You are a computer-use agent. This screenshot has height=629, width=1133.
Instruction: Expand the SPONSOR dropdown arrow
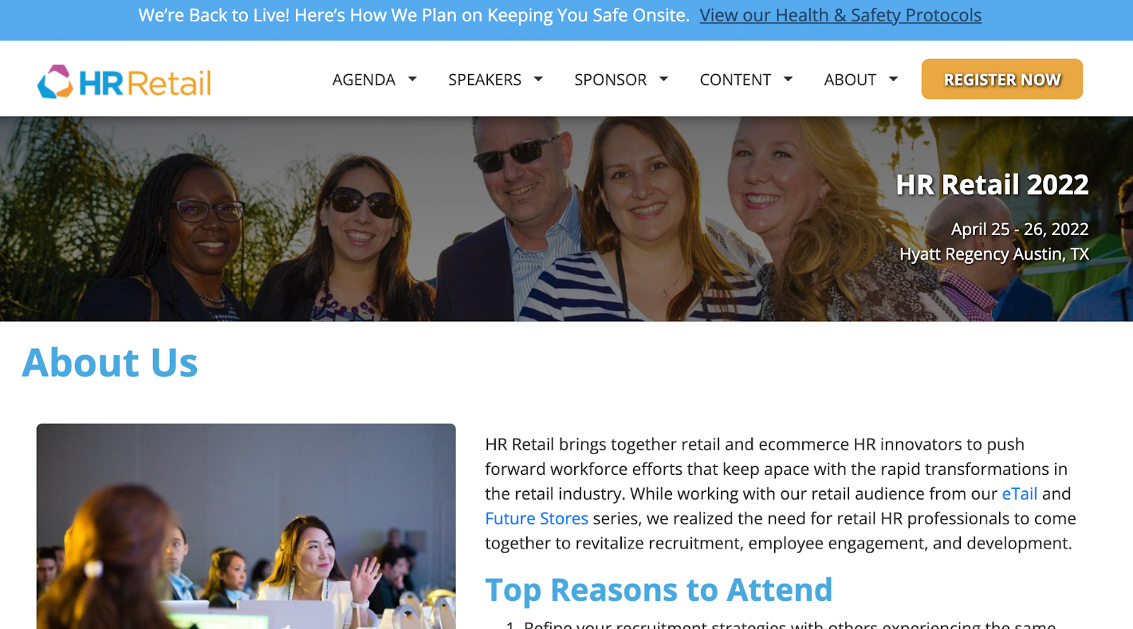(x=664, y=79)
